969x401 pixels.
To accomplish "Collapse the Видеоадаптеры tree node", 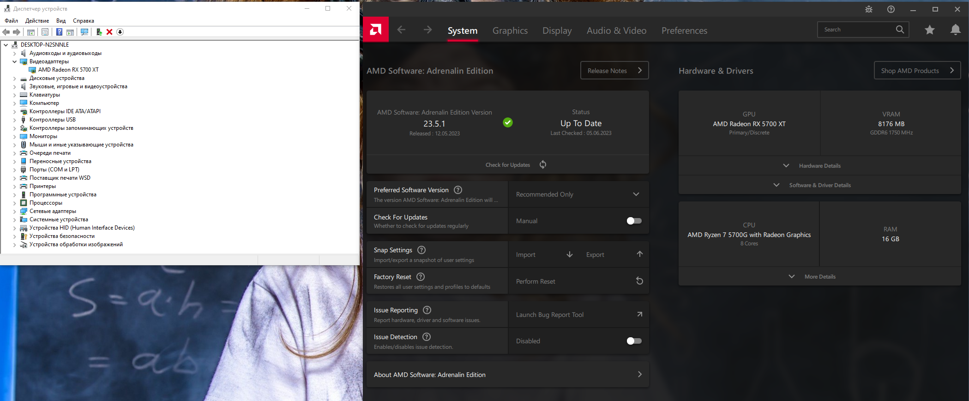I will [x=14, y=61].
